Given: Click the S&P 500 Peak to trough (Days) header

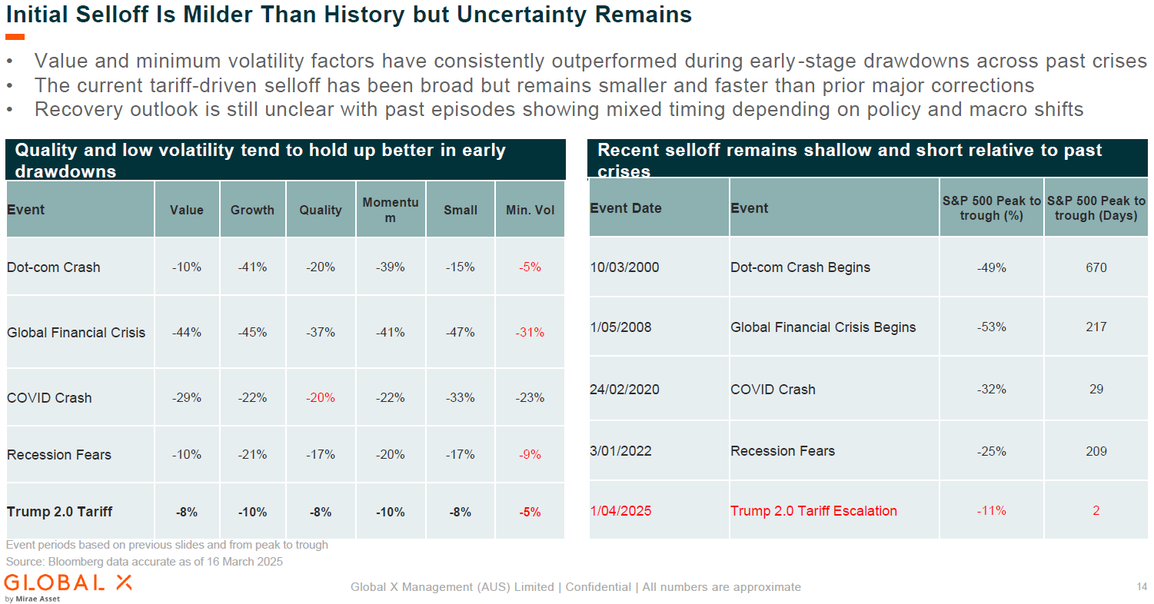Looking at the screenshot, I should click(x=1096, y=208).
